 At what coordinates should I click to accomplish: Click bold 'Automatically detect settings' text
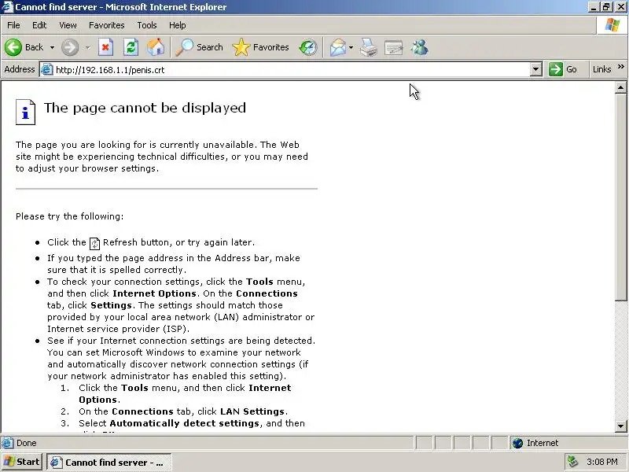point(185,423)
